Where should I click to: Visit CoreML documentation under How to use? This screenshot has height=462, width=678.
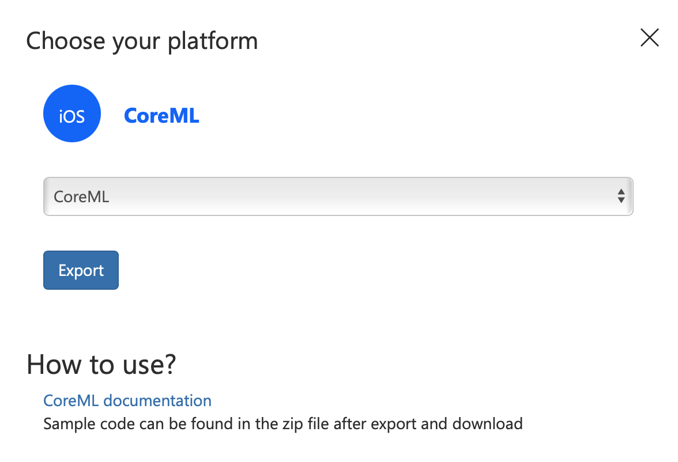(x=127, y=400)
